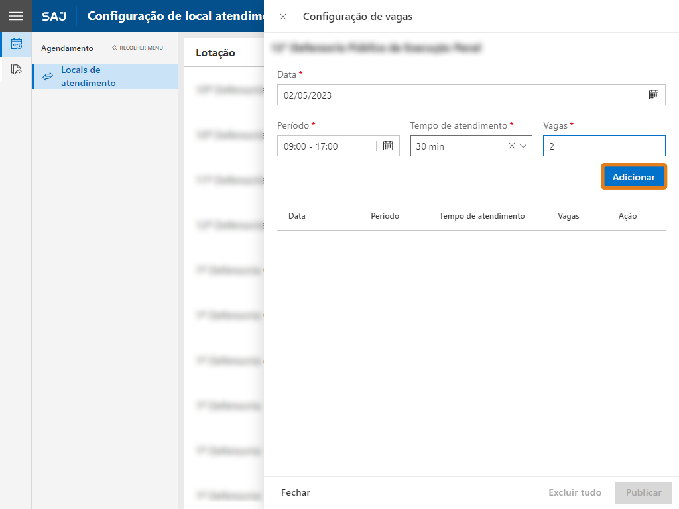
Task: Click the Tempo de atendimento column header
Action: (481, 216)
